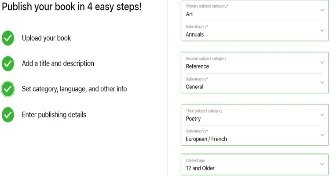This screenshot has height=176, width=330.
Task: Click the Upload your book checkmark icon
Action: tap(8, 38)
